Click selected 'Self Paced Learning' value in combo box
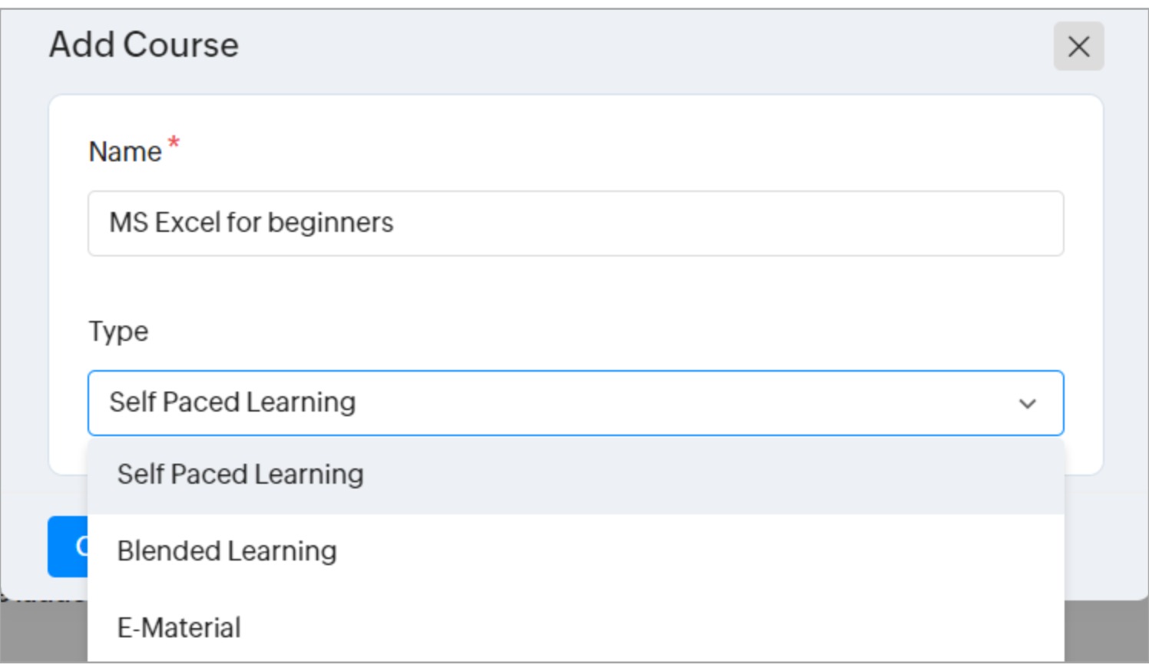The width and height of the screenshot is (1149, 668). pos(233,403)
